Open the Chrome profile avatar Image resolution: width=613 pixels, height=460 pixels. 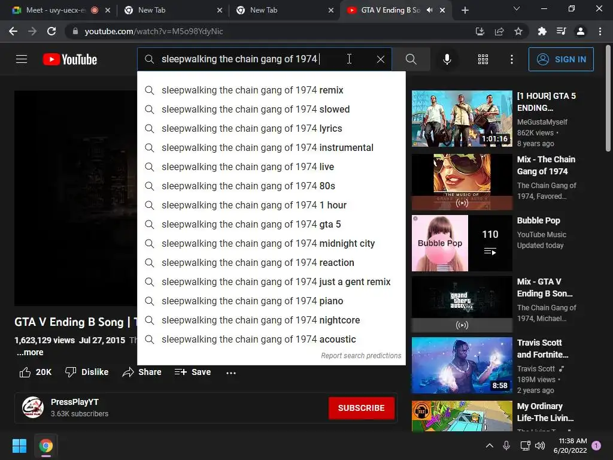pyautogui.click(x=581, y=31)
